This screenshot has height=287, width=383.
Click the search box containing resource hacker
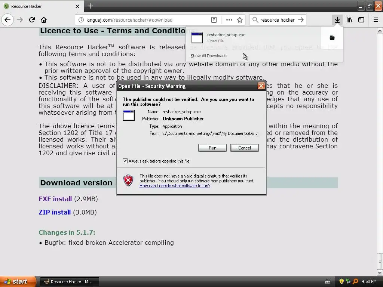[278, 20]
